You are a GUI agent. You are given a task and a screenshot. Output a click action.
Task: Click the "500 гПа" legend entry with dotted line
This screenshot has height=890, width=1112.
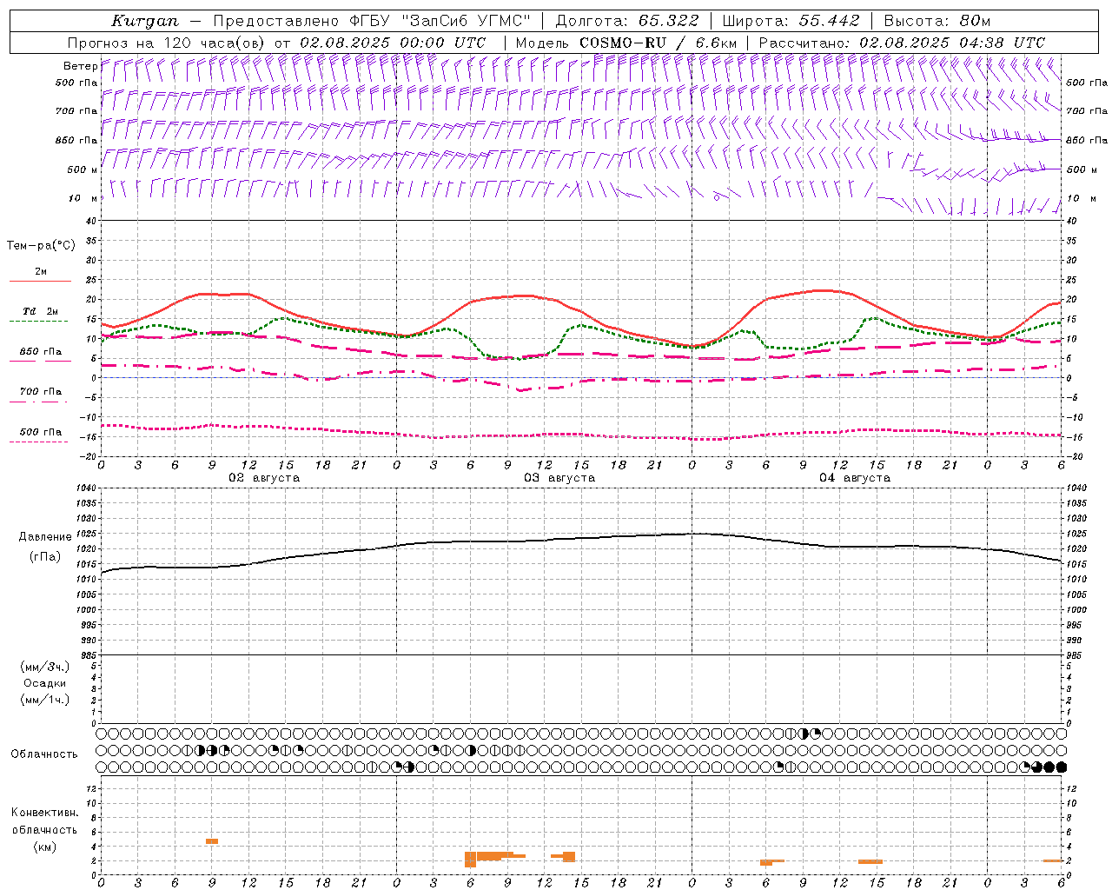[x=41, y=432]
